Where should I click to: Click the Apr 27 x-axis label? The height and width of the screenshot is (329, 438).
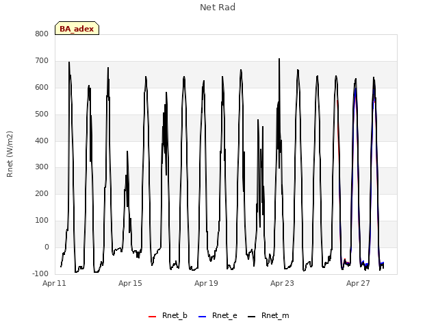(358, 283)
